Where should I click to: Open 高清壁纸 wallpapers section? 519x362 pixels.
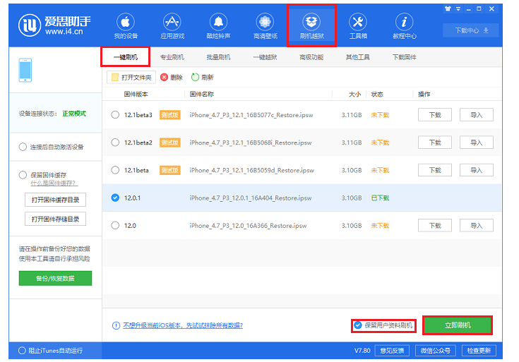(265, 26)
